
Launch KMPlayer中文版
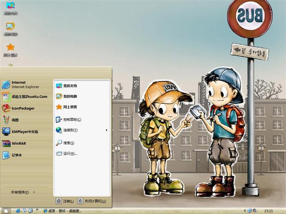[x=20, y=132]
